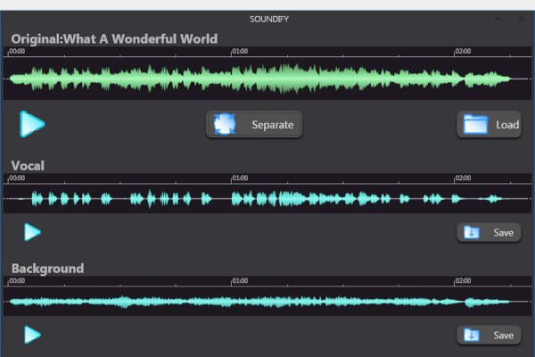Screen dimensions: 535x357
Task: Click the 'Original:What A Wonderful World' title
Action: click(114, 39)
